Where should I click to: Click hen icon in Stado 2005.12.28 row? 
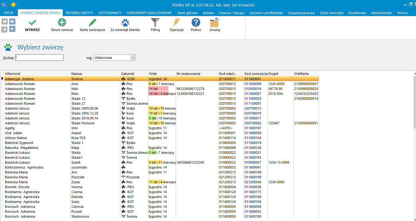(124, 113)
